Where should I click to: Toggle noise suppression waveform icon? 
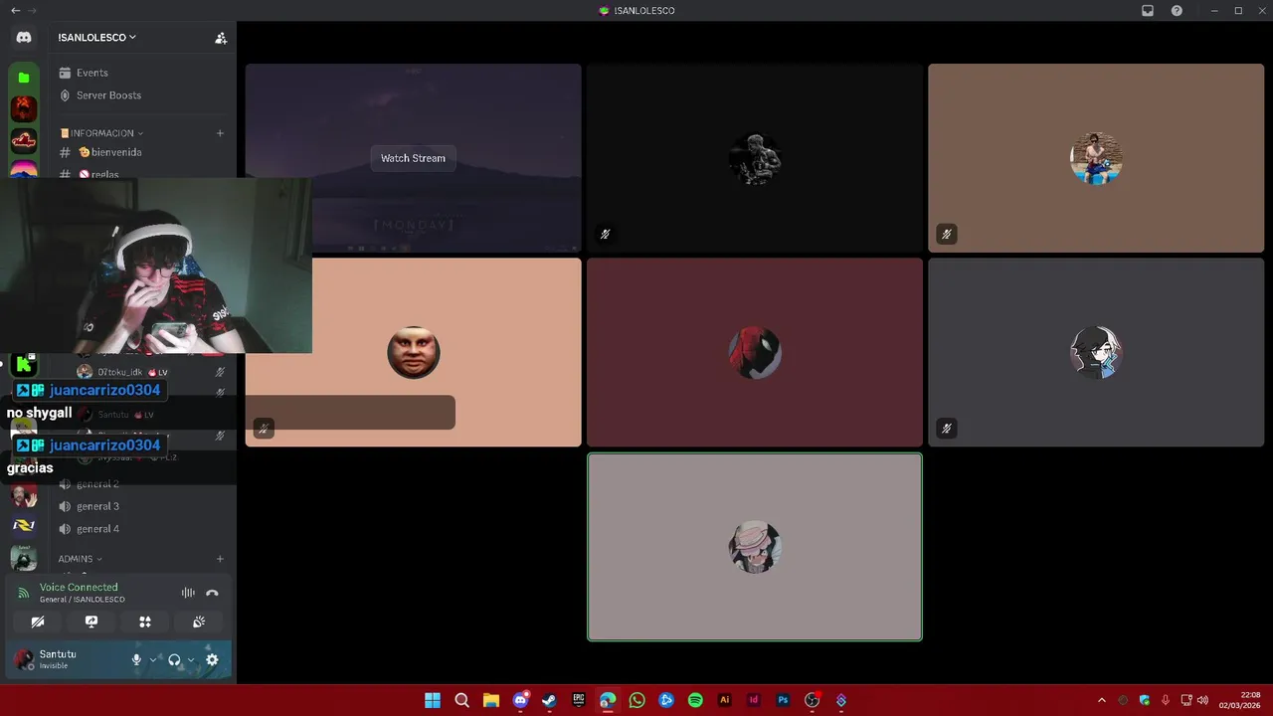188,593
